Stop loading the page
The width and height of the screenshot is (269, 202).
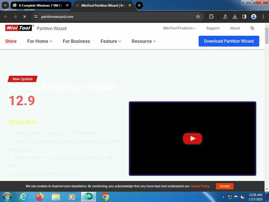(25, 17)
